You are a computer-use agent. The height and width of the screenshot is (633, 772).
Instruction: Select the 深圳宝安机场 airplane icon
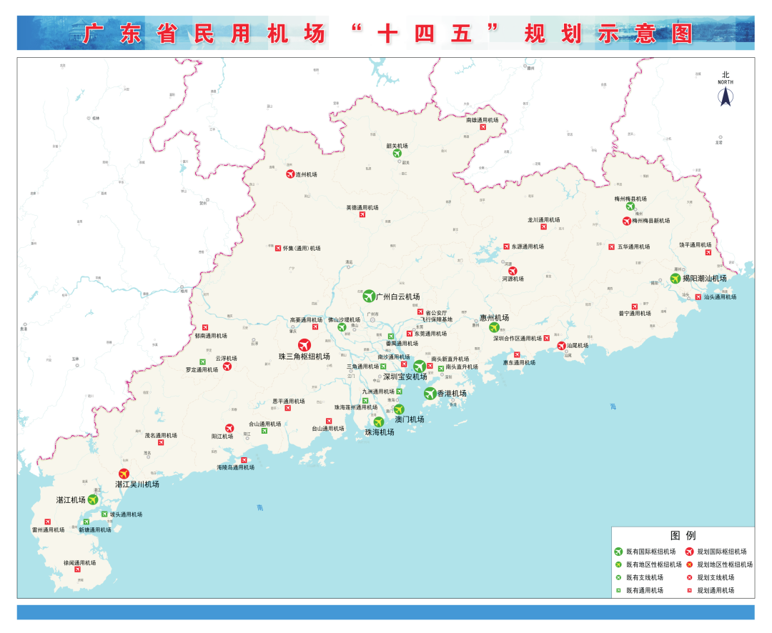[420, 367]
